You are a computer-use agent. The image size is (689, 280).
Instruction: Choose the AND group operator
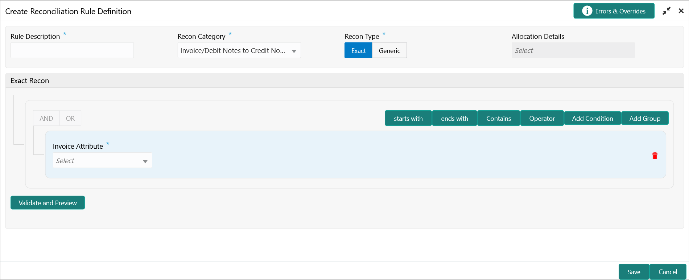46,118
